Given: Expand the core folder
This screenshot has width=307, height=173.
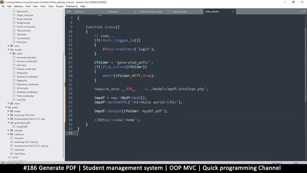Looking at the screenshot, I should [x=9, y=46].
